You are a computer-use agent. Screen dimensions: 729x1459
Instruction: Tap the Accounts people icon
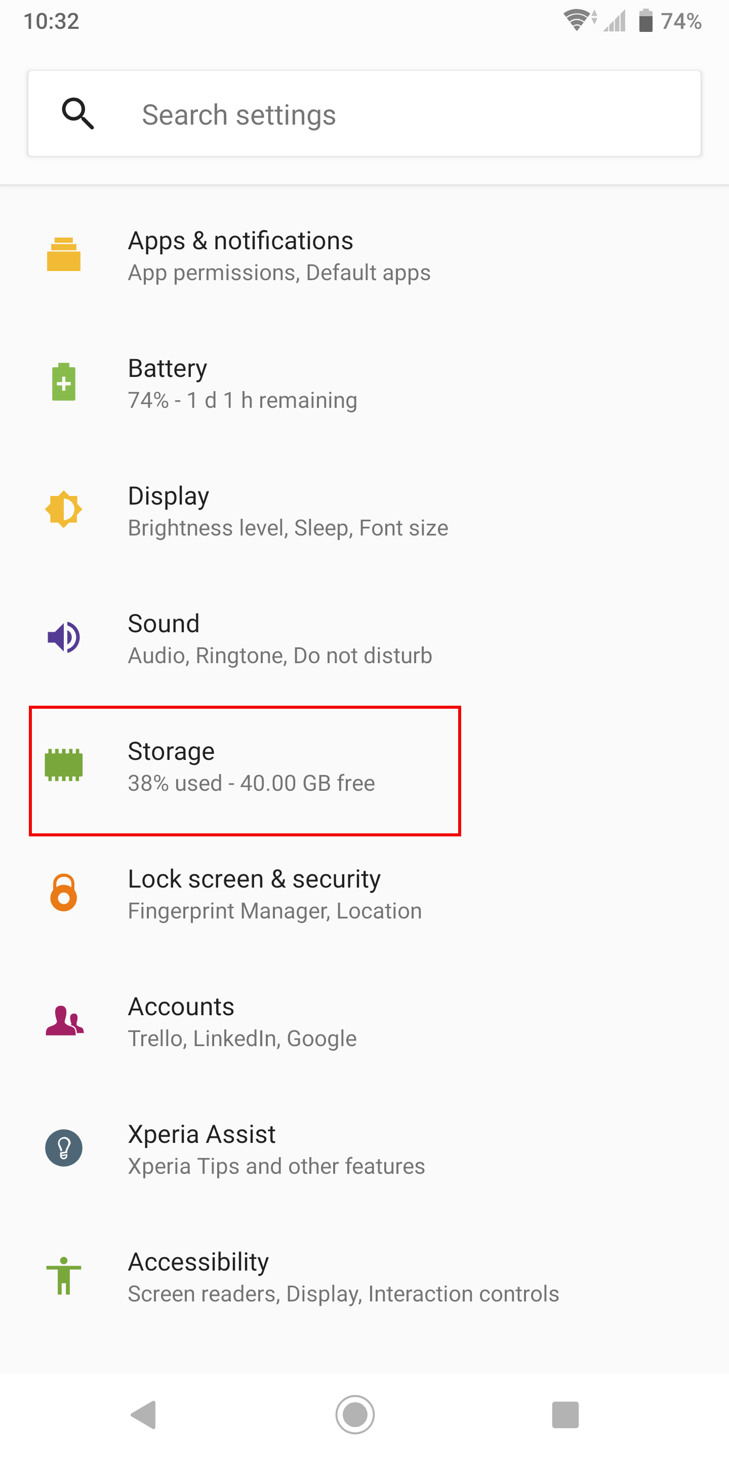[64, 1021]
